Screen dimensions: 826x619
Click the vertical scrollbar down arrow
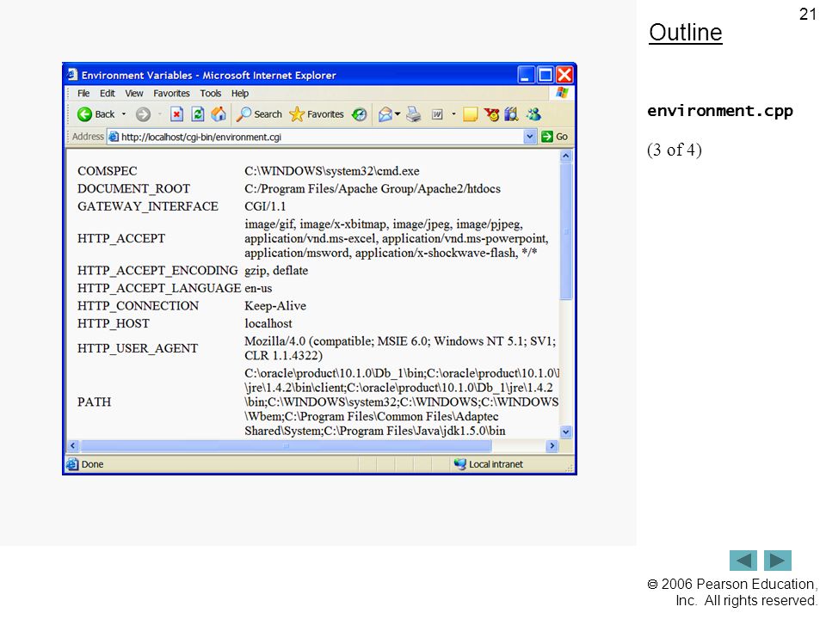(566, 432)
